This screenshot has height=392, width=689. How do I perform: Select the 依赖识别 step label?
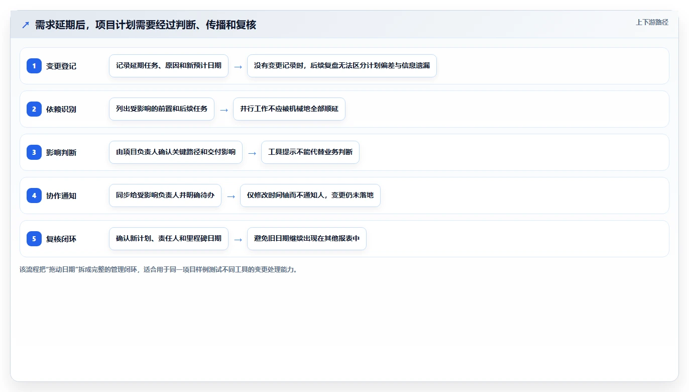point(61,110)
